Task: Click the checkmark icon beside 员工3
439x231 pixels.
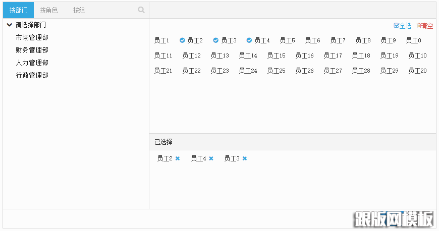Action: (x=215, y=40)
